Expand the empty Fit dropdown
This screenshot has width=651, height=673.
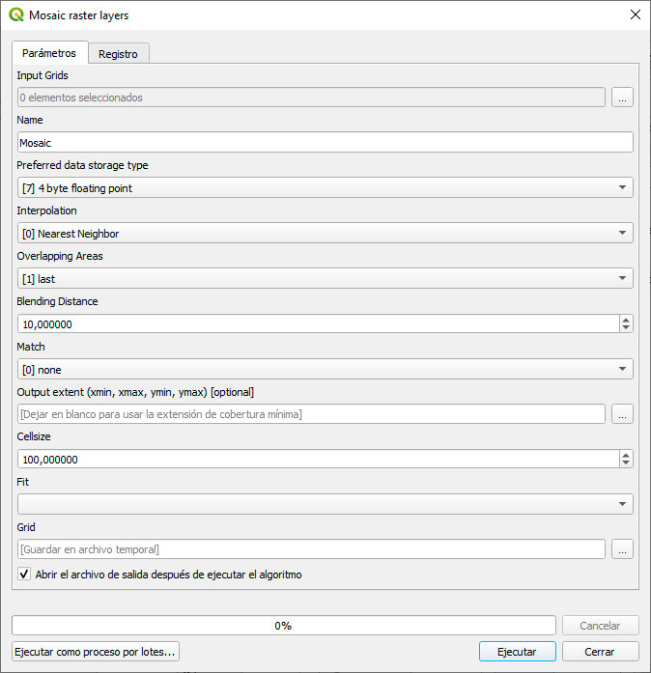tap(325, 504)
